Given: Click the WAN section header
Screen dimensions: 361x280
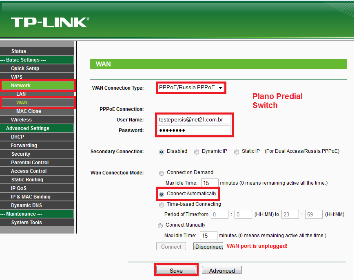Looking at the screenshot, I should tap(218, 64).
